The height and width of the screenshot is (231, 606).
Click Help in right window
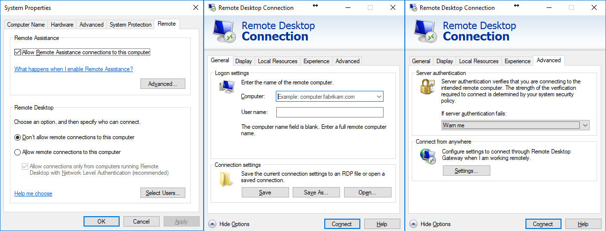click(583, 224)
